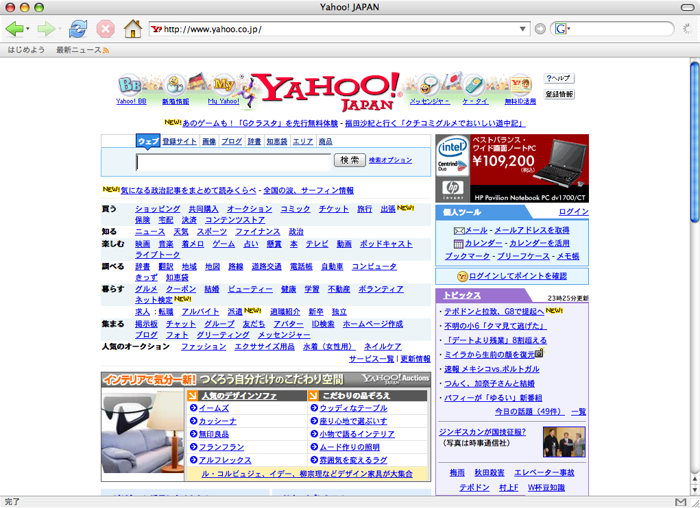The width and height of the screenshot is (700, 508).
Task: Open the ショッピング link
Action: [x=158, y=209]
